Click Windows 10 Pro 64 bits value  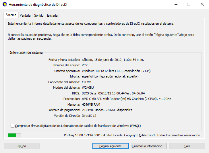tap(116, 71)
